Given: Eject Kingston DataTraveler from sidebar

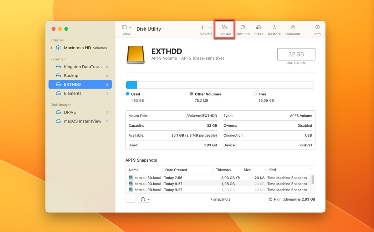Looking at the screenshot, I should click(107, 67).
